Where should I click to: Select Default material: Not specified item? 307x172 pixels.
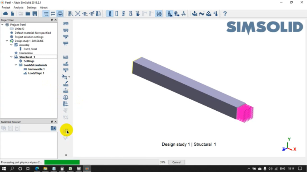(x=33, y=33)
